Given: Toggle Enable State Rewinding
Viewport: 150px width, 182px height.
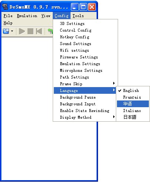Looking at the screenshot, I should 85,111.
